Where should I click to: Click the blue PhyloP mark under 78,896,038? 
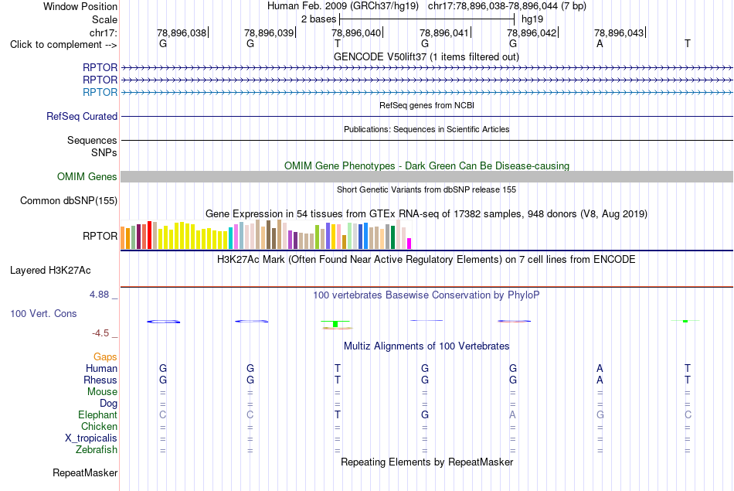(163, 322)
